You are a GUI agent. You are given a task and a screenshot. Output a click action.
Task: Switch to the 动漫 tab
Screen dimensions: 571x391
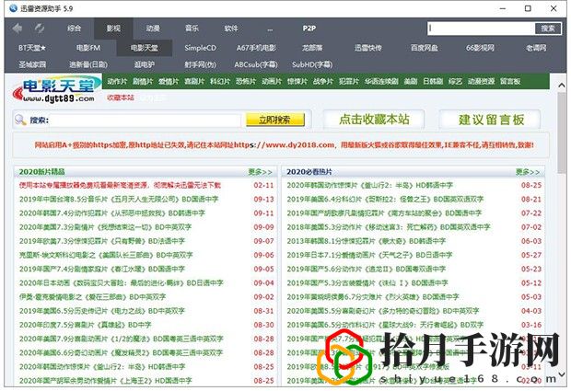[x=153, y=29]
